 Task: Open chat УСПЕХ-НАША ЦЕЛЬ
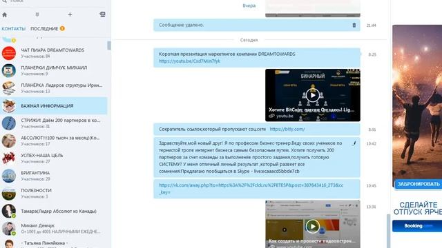pos(54,158)
